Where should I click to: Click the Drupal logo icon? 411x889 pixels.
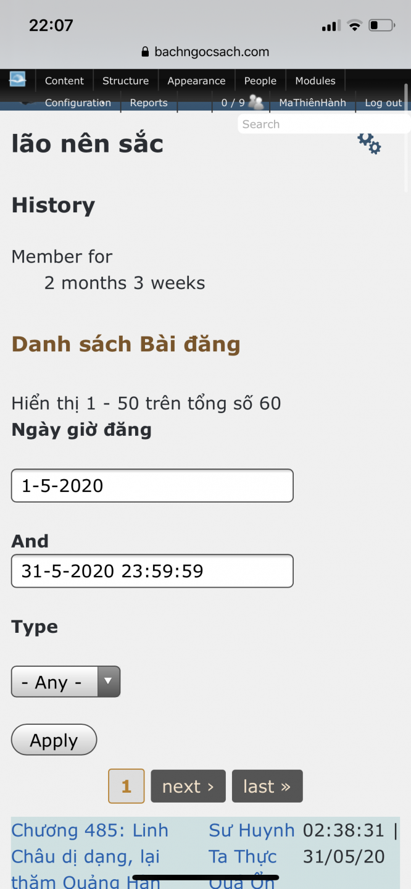17,80
